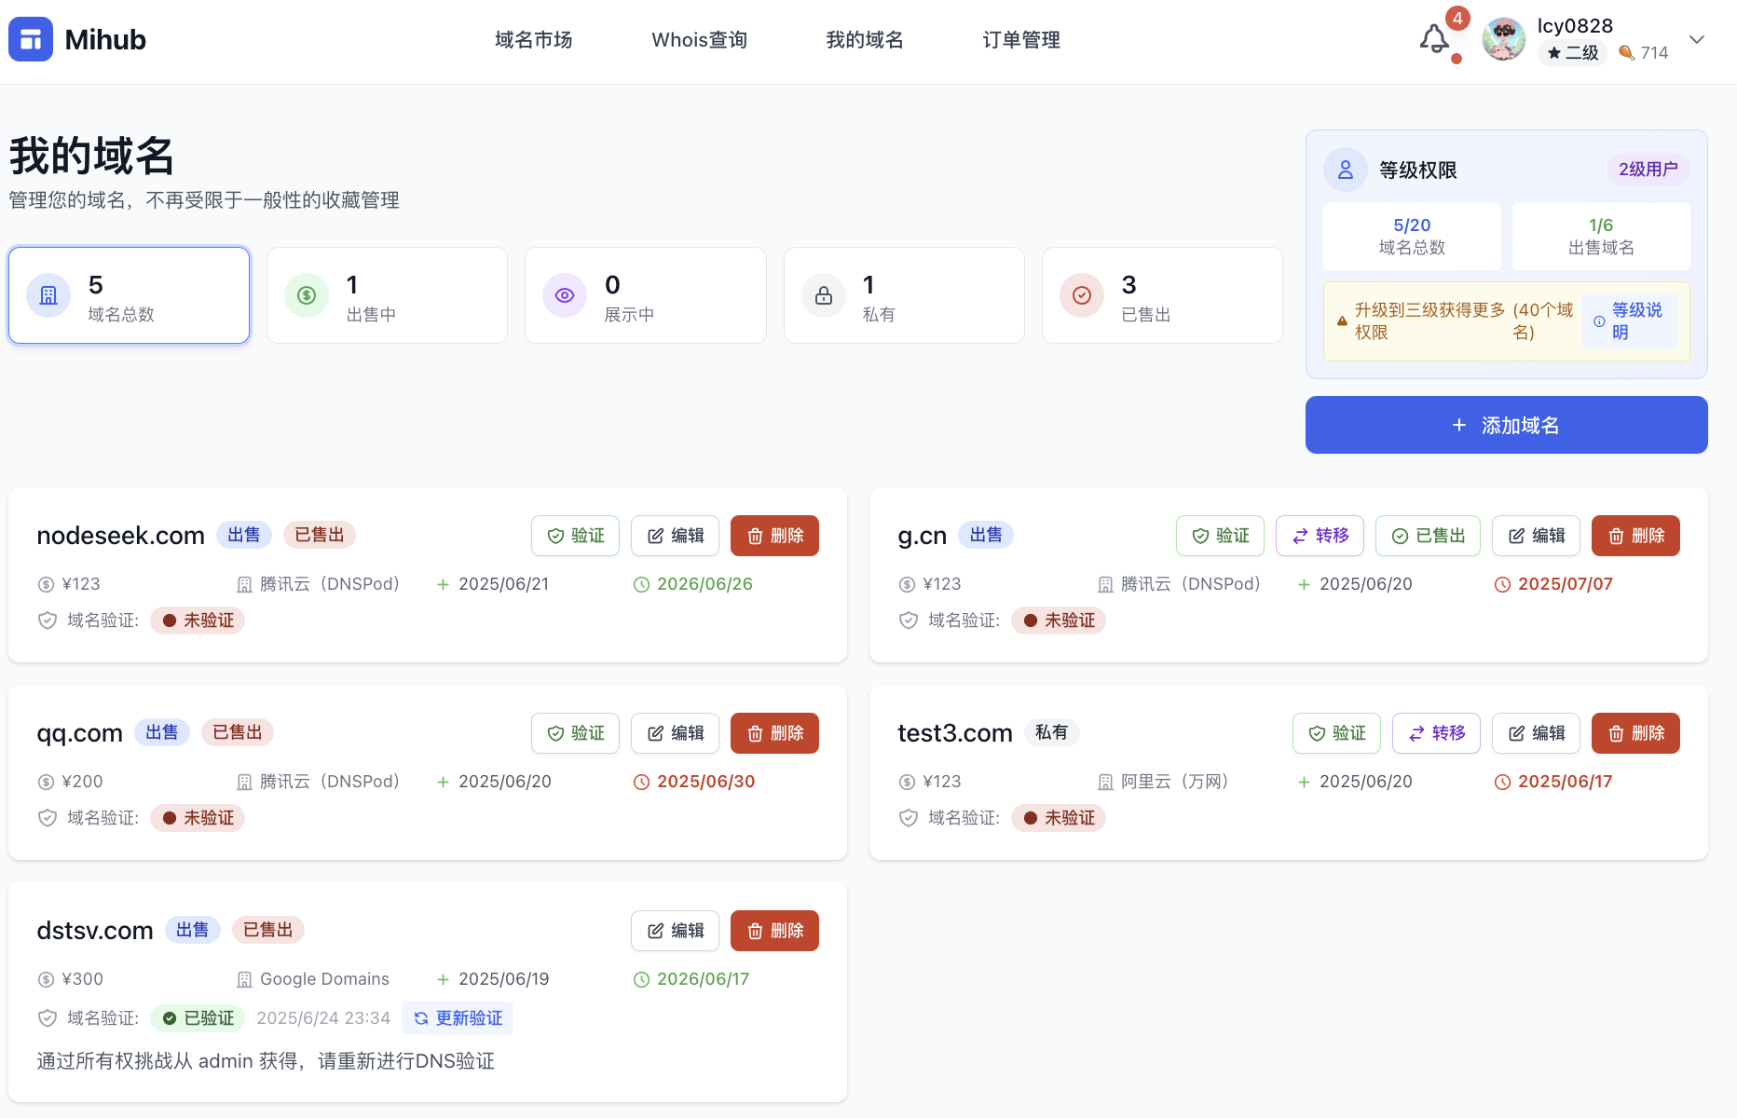Edit the test3.com domain
This screenshot has height=1118, width=1737.
pyautogui.click(x=1536, y=733)
